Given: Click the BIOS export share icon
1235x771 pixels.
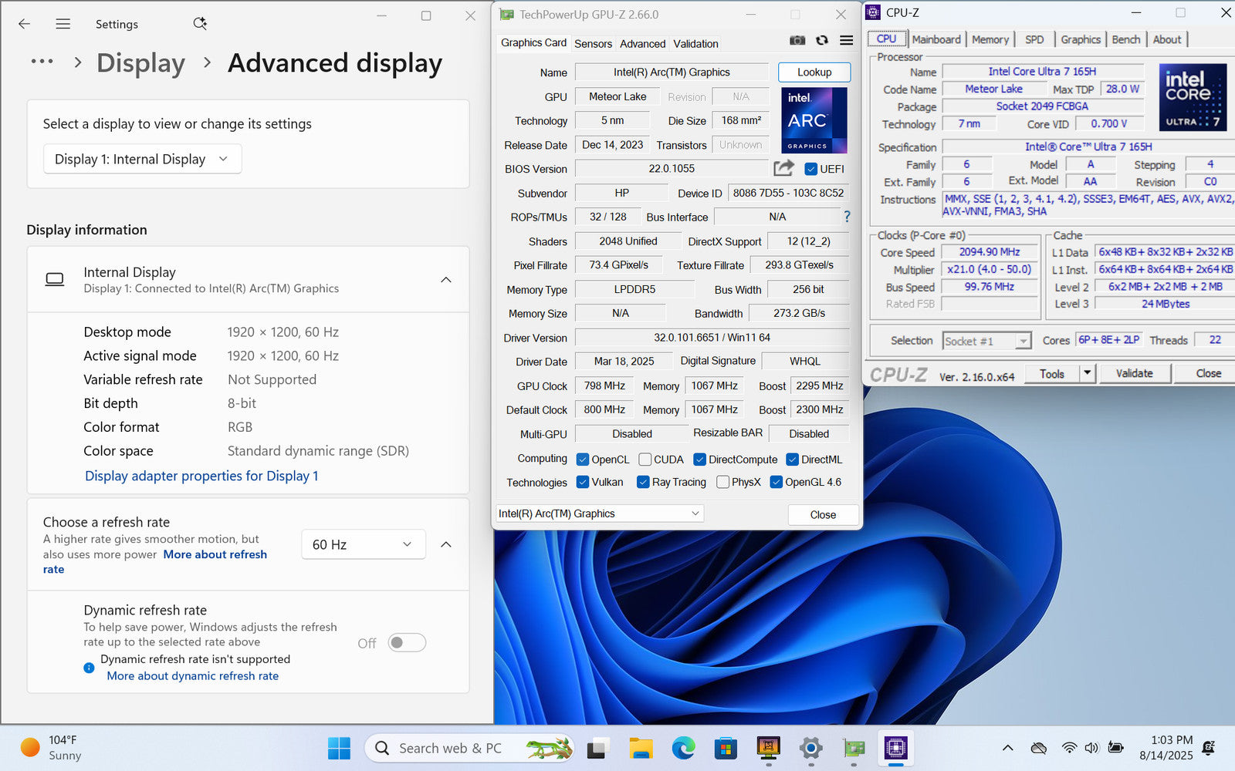Looking at the screenshot, I should click(784, 168).
